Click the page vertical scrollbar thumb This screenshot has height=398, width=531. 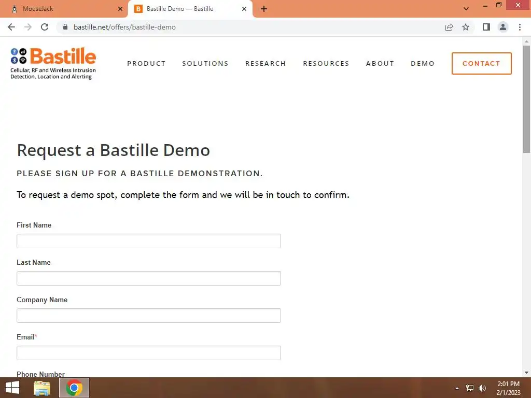(x=526, y=99)
